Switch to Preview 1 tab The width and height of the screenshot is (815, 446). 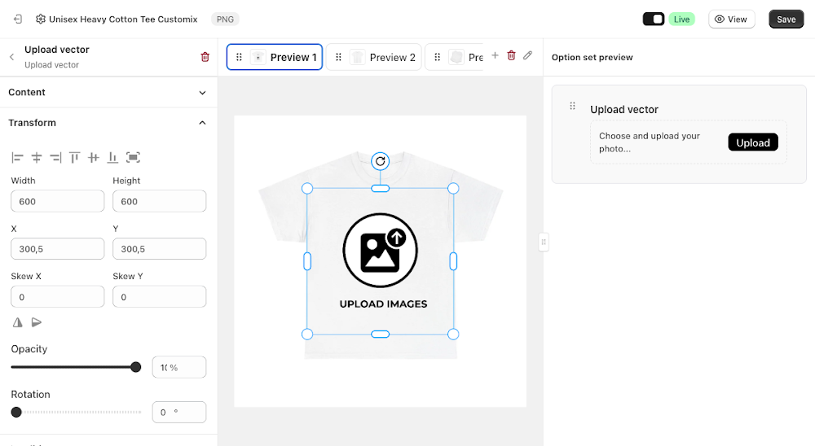(x=275, y=57)
